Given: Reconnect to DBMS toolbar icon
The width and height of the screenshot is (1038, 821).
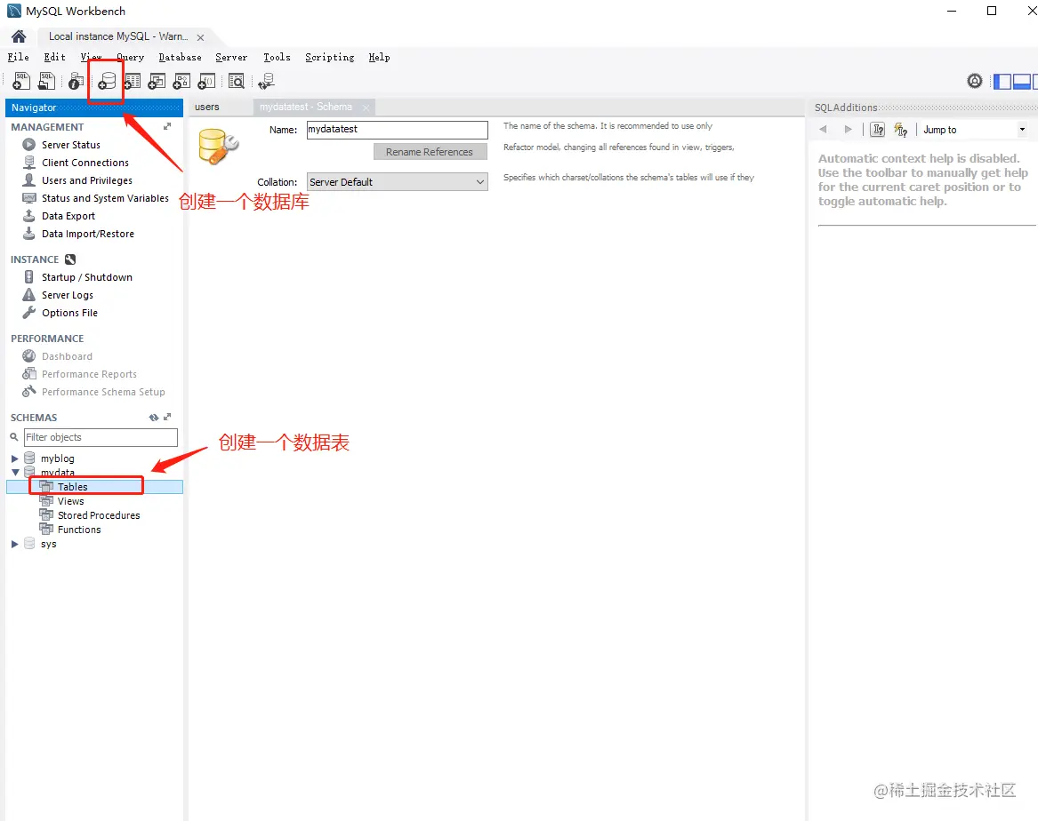Looking at the screenshot, I should 267,82.
